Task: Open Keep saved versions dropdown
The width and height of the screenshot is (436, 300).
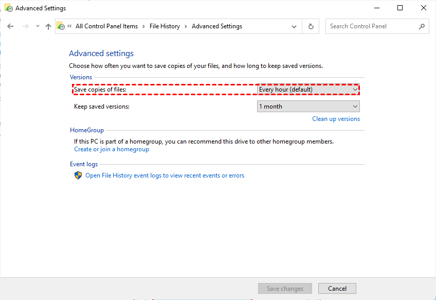Action: click(308, 107)
